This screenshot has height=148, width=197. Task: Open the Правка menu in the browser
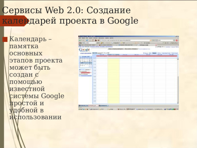click(x=83, y=38)
